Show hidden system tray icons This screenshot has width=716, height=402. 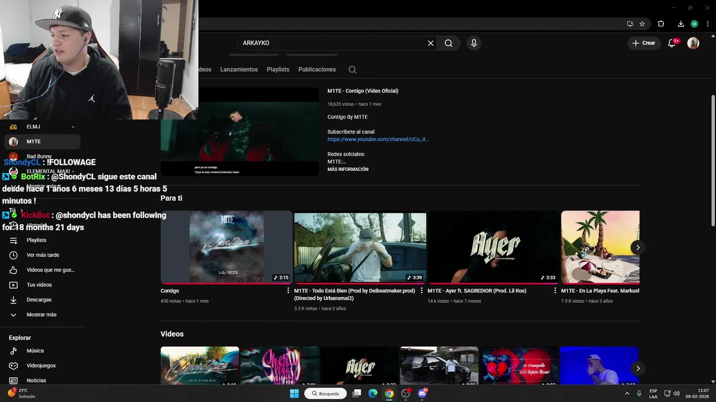click(x=626, y=394)
